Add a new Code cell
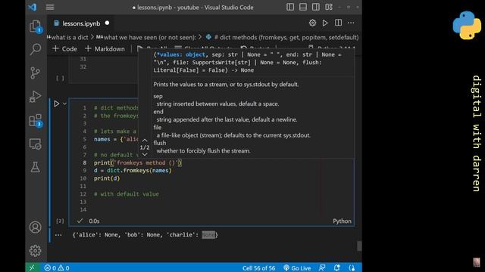This screenshot has width=485, height=272. 64,48
